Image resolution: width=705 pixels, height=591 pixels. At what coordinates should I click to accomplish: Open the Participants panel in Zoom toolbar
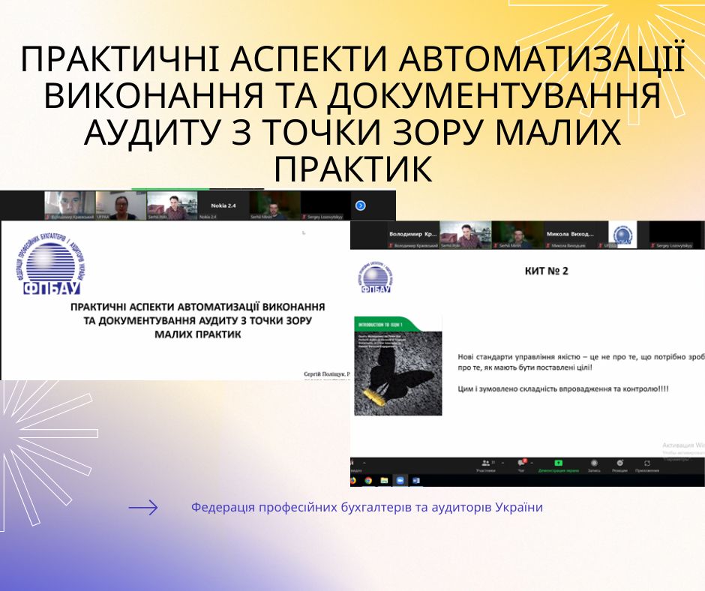pos(485,466)
